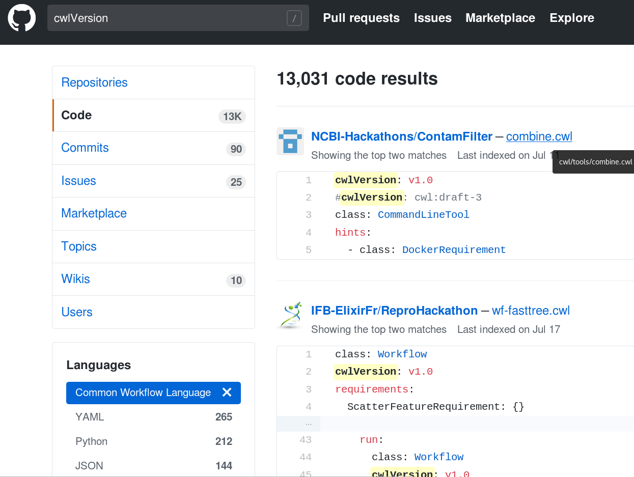This screenshot has height=477, width=634.
Task: Filter results by JSON language
Action: 153,466
